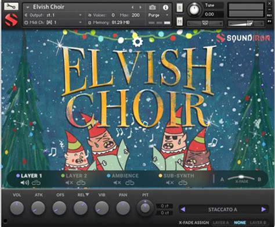Select previous articulation with left purple arrow
Image resolution: width=275 pixels, height=227 pixels.
pyautogui.click(x=183, y=210)
